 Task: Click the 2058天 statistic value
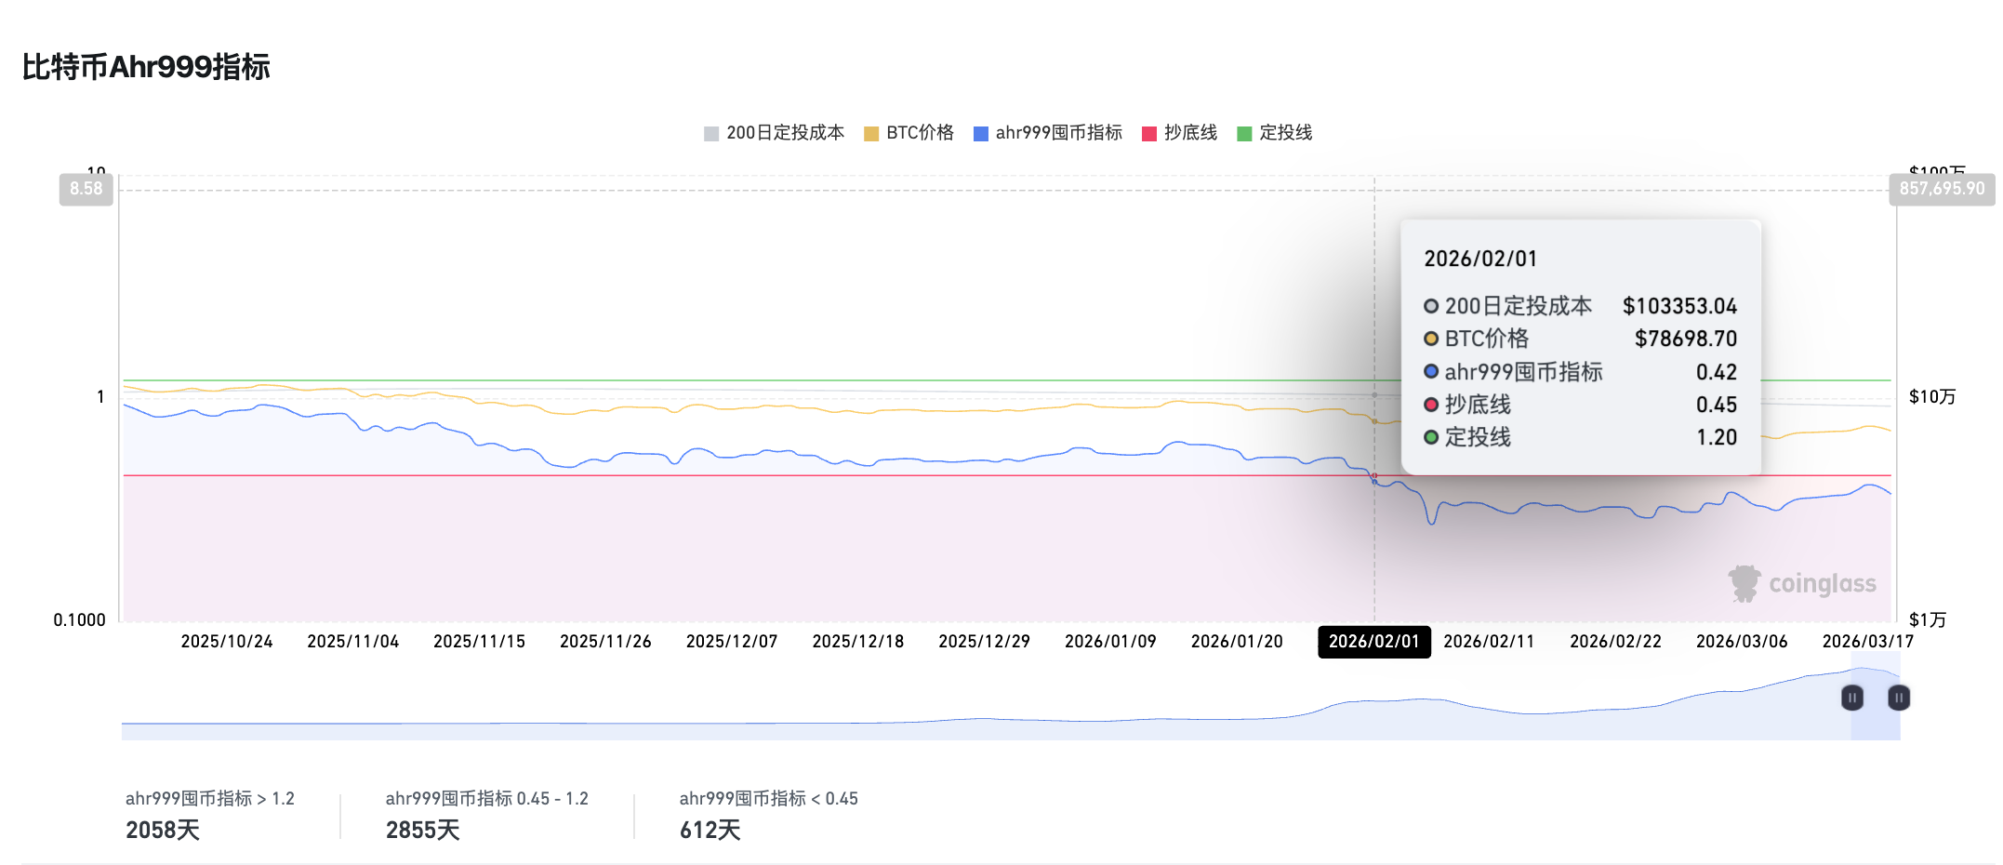click(164, 829)
